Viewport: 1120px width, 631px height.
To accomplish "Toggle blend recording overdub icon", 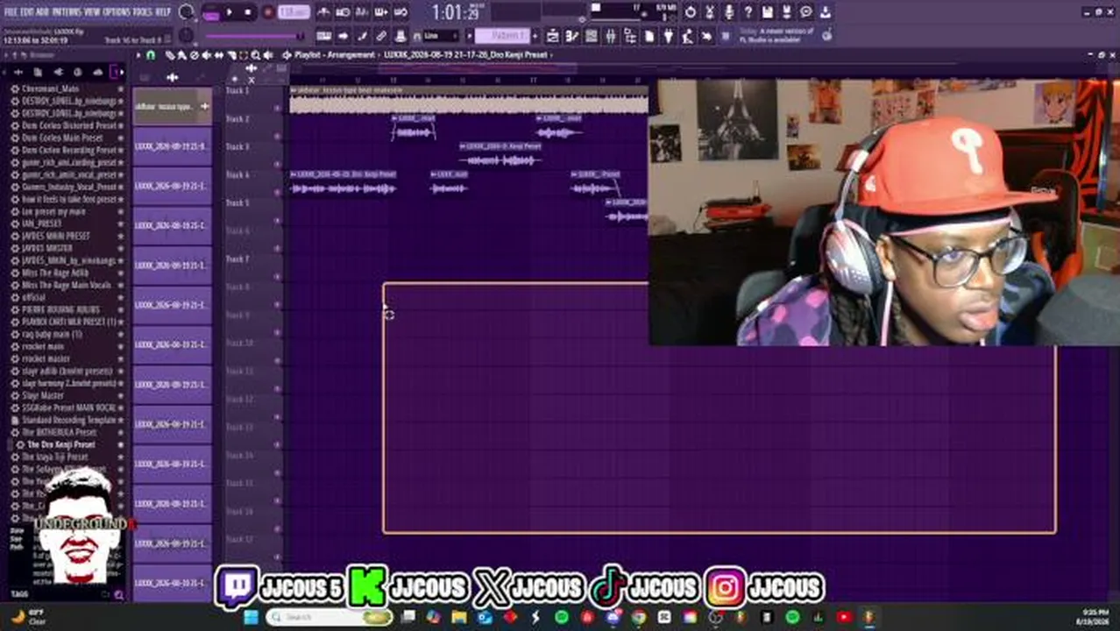I will [x=382, y=13].
